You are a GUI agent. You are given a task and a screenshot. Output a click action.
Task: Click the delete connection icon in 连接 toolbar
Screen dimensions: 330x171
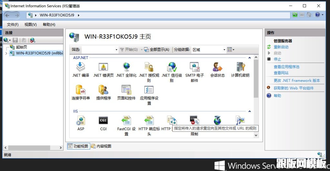tap(33, 40)
